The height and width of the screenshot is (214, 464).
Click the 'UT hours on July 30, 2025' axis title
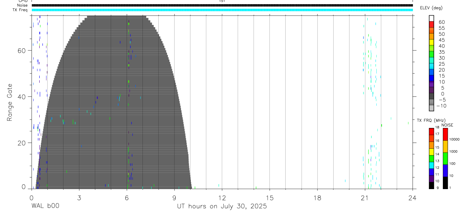pyautogui.click(x=222, y=206)
